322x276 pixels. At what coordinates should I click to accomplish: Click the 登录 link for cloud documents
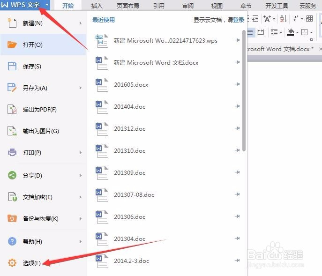[239, 20]
